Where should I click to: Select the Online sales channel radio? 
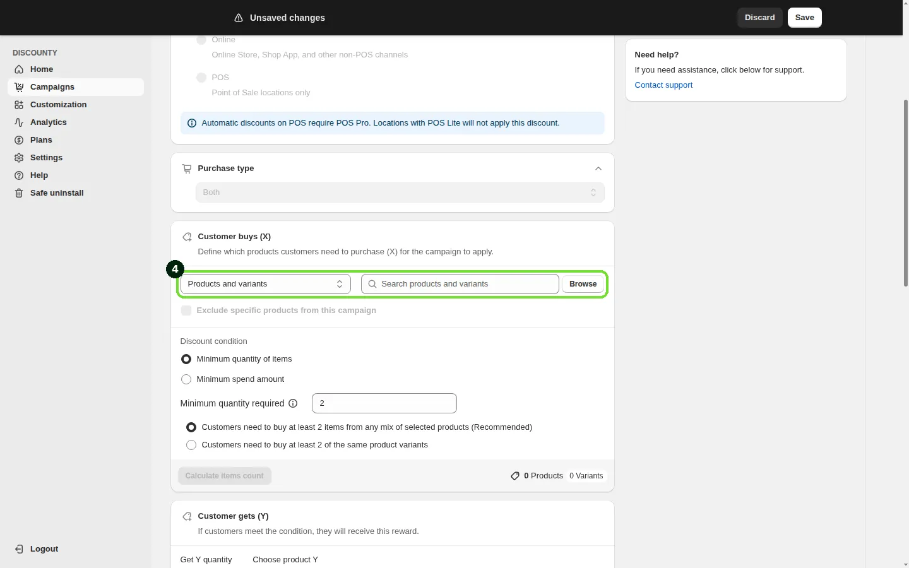pos(201,40)
